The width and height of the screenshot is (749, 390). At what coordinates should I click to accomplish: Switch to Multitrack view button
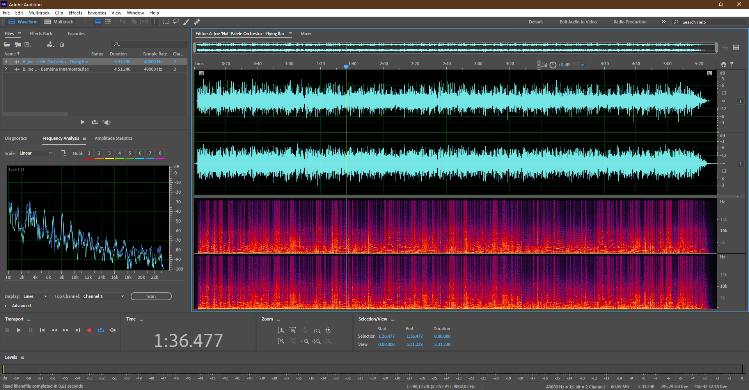[59, 22]
